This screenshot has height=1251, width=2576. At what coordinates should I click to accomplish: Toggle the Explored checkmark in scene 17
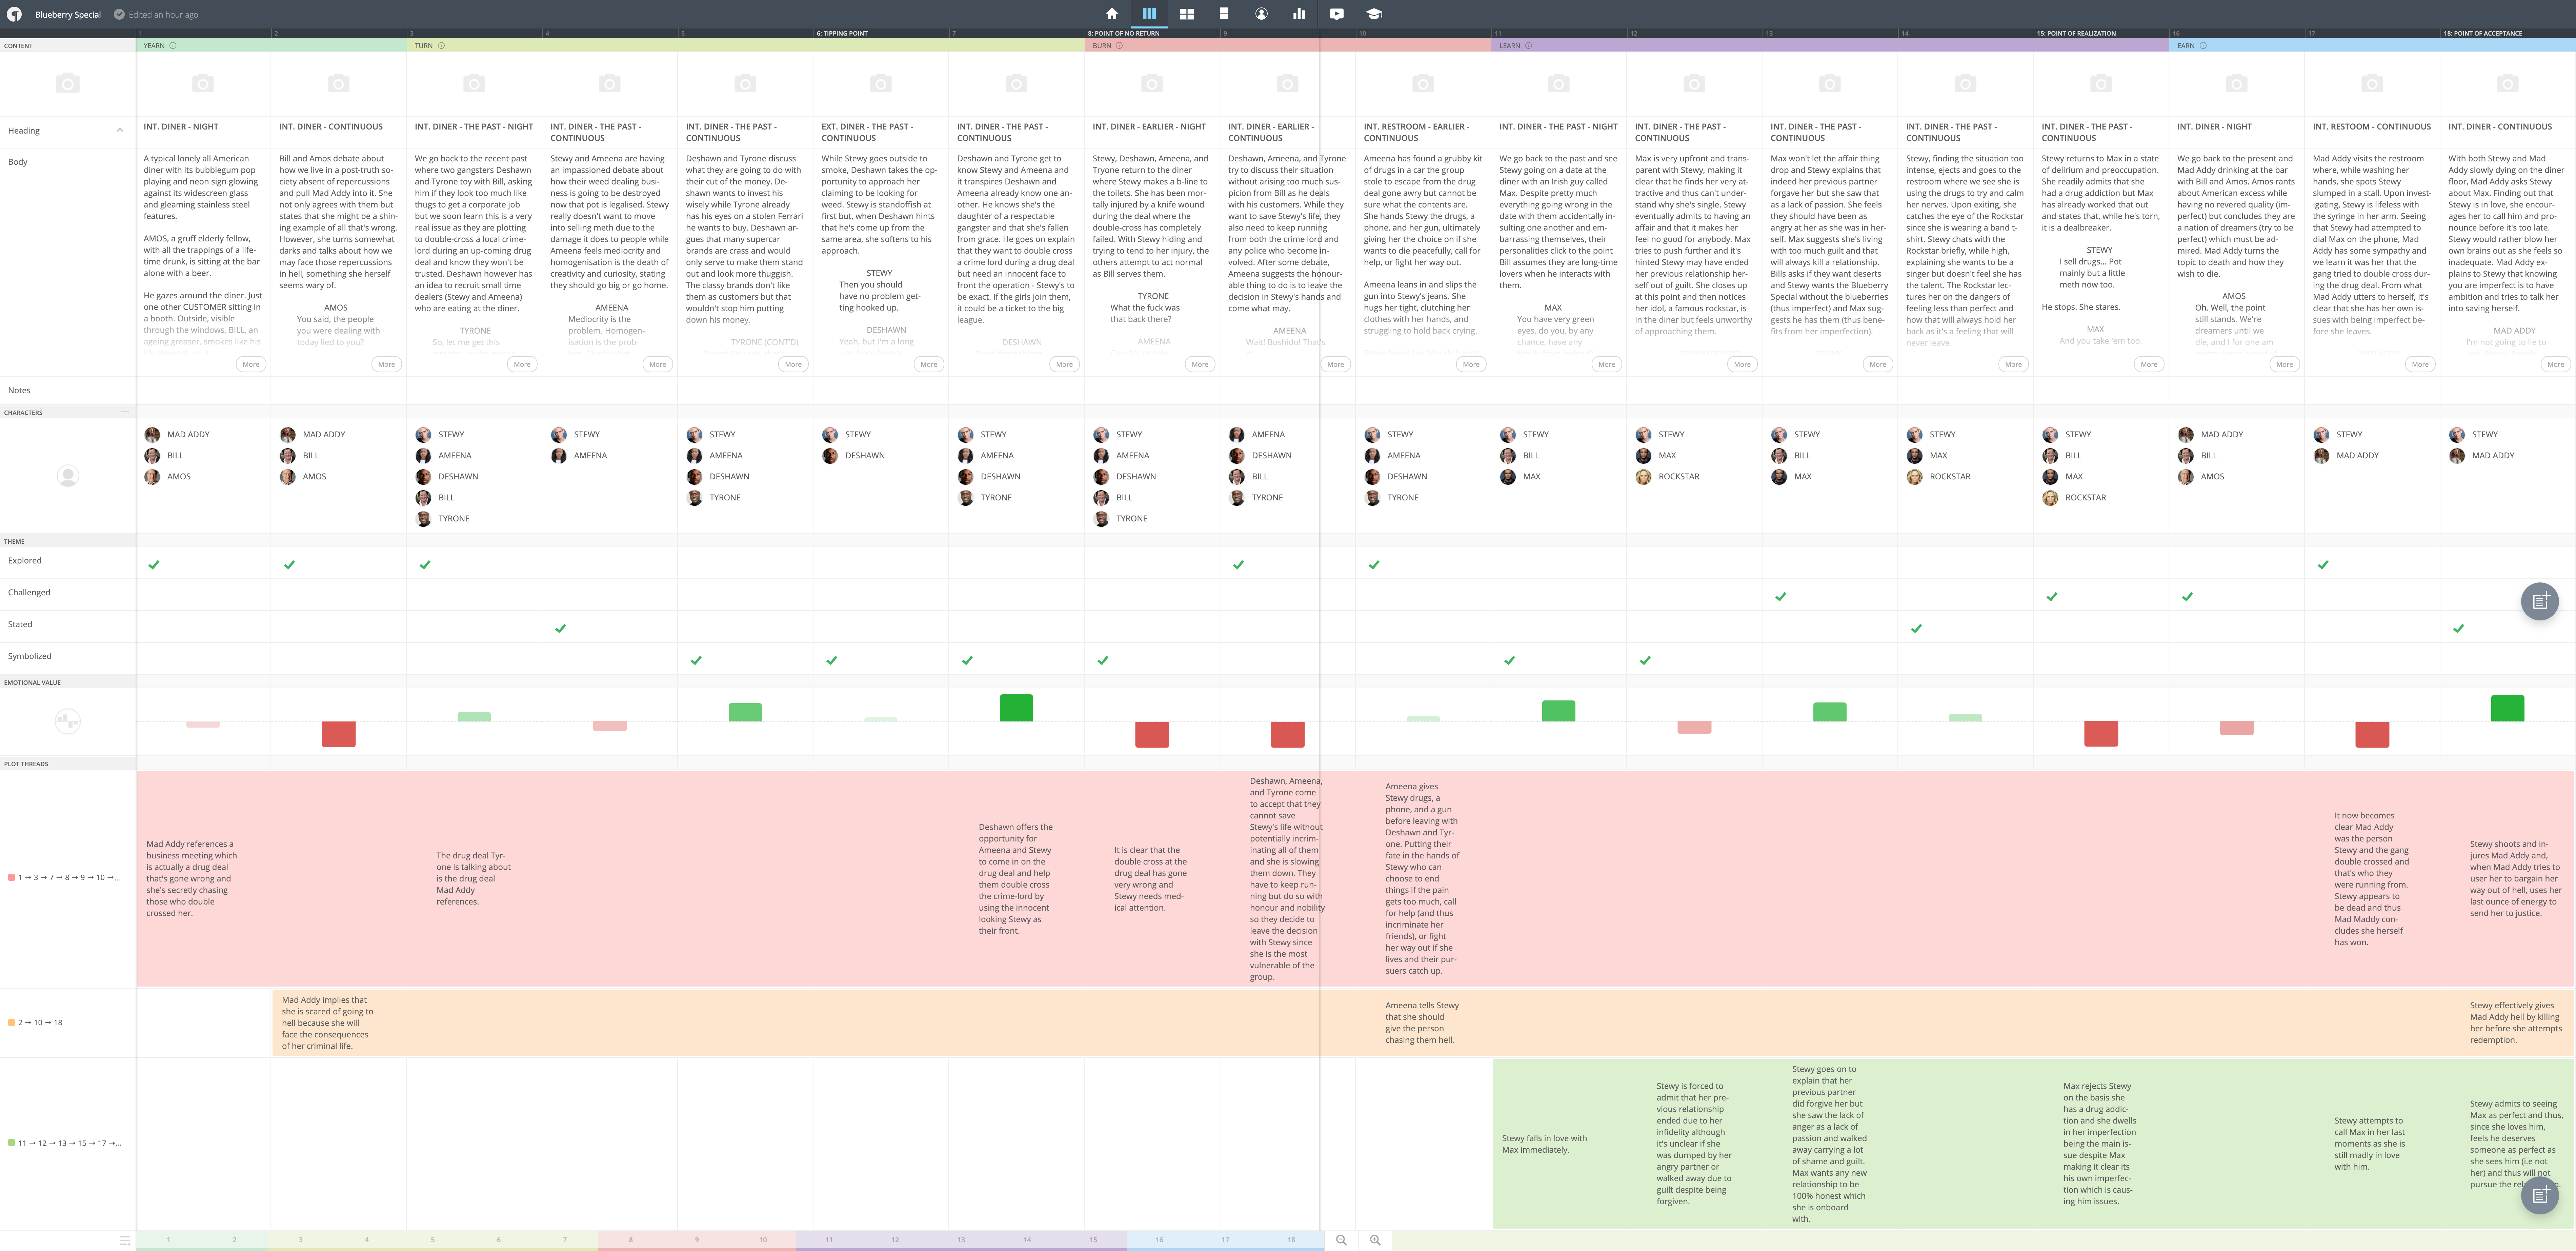tap(2323, 565)
